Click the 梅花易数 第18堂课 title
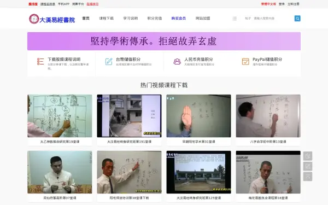 click(268, 198)
